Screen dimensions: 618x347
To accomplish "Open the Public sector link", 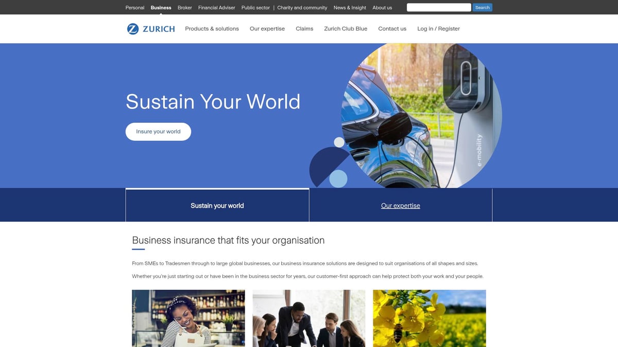I will tap(255, 7).
